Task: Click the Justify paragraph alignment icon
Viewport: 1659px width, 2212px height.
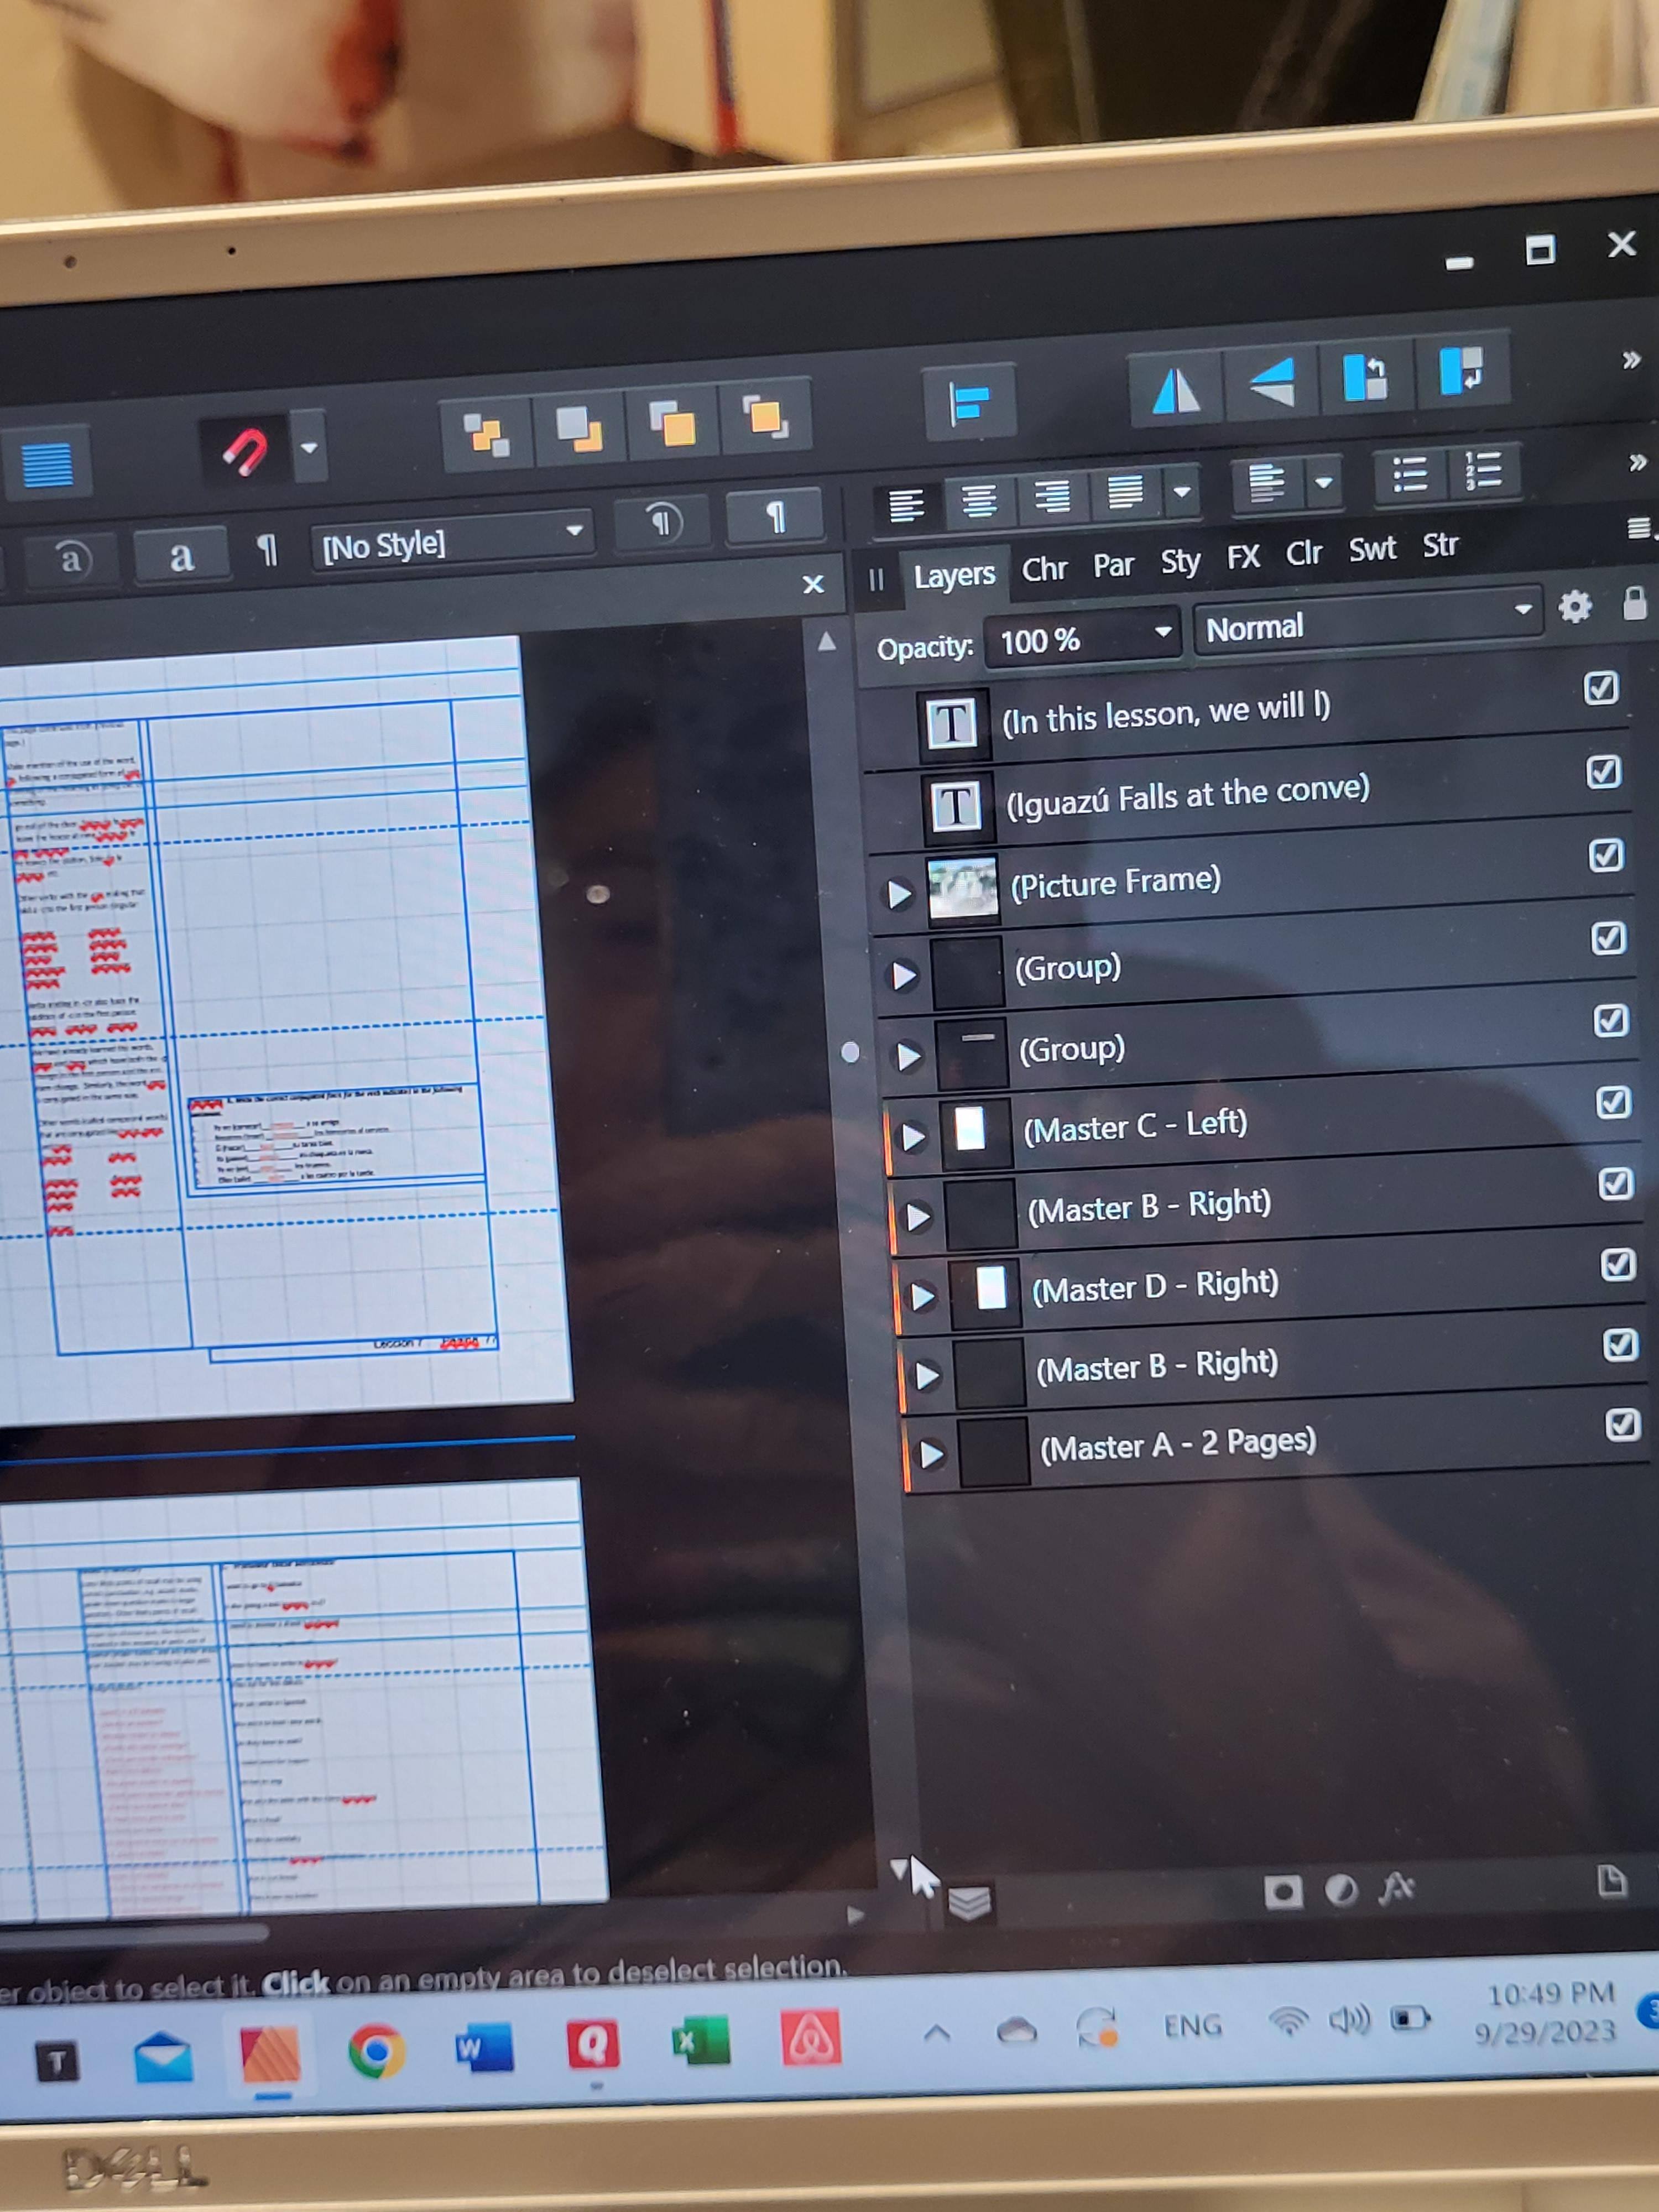Action: 1125,492
